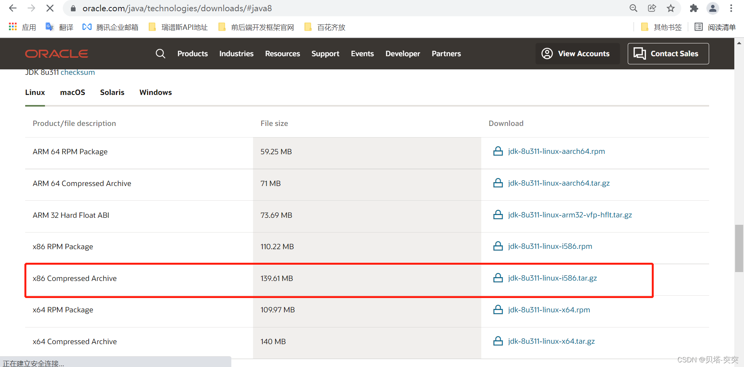
Task: Click the Oracle site search magnifier
Action: point(160,53)
